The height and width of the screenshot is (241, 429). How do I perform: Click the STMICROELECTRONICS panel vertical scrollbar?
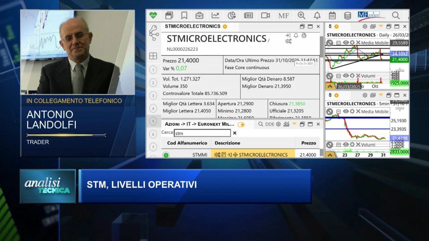(322, 47)
